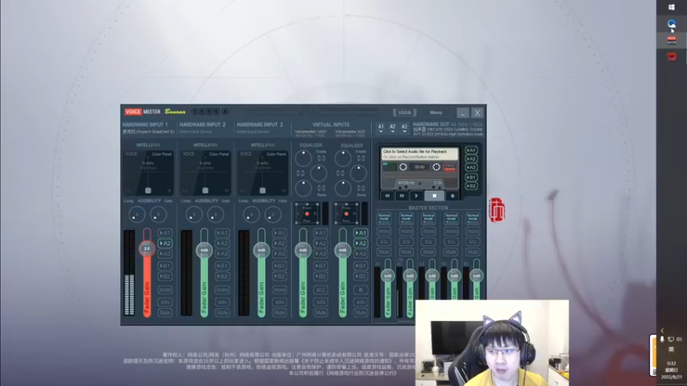This screenshot has width=687, height=386.
Task: Click the Voicemeeter AUX fader knob
Action: click(343, 250)
